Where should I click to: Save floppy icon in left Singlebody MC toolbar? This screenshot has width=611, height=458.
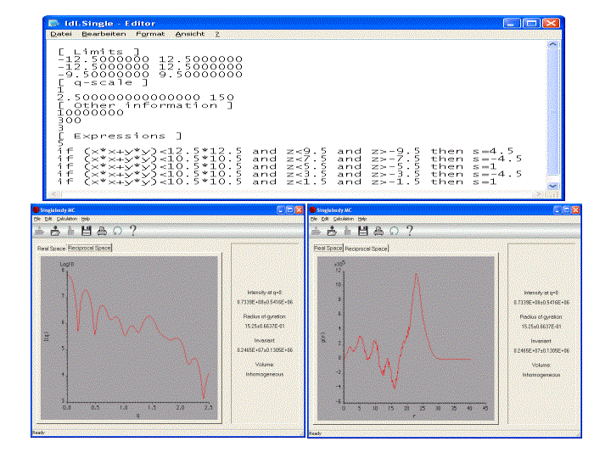(86, 231)
